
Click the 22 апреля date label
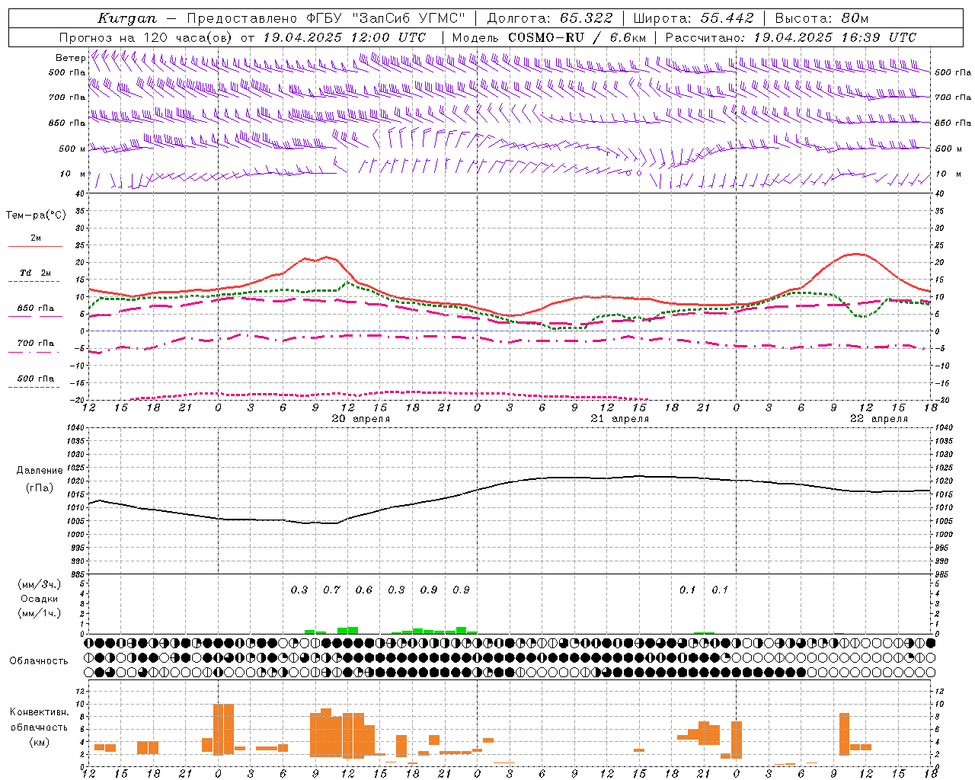click(879, 419)
